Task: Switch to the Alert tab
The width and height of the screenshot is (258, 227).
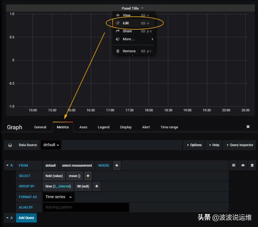Action: [x=146, y=127]
